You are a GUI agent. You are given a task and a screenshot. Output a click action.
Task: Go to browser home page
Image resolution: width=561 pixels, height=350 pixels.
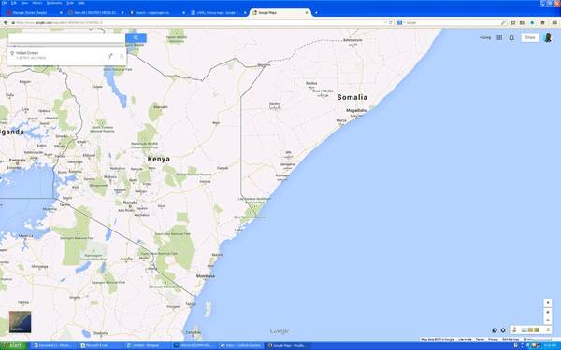[542, 22]
